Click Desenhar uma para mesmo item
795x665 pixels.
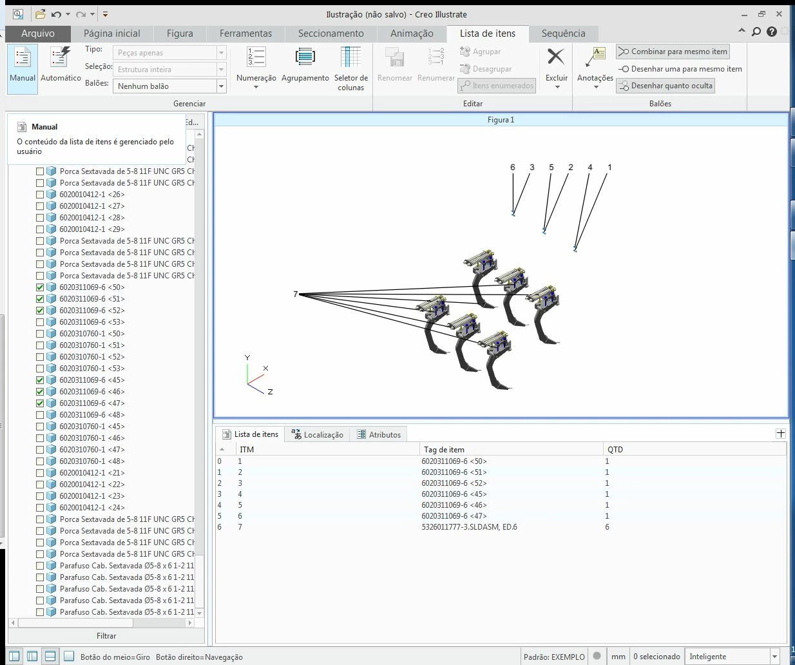pos(680,69)
